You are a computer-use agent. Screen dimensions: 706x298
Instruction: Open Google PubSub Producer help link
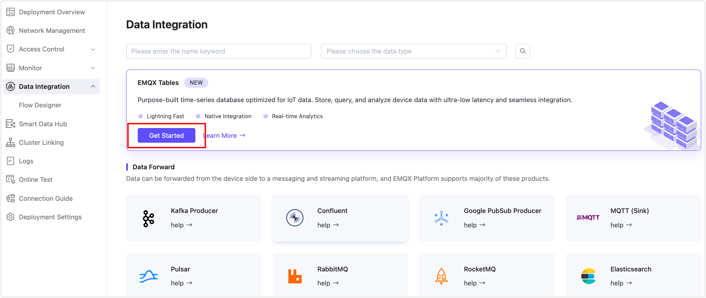pos(475,225)
